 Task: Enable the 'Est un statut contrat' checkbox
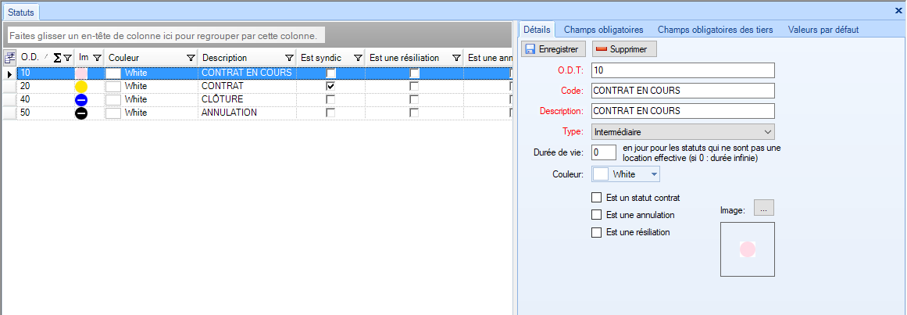pos(598,198)
